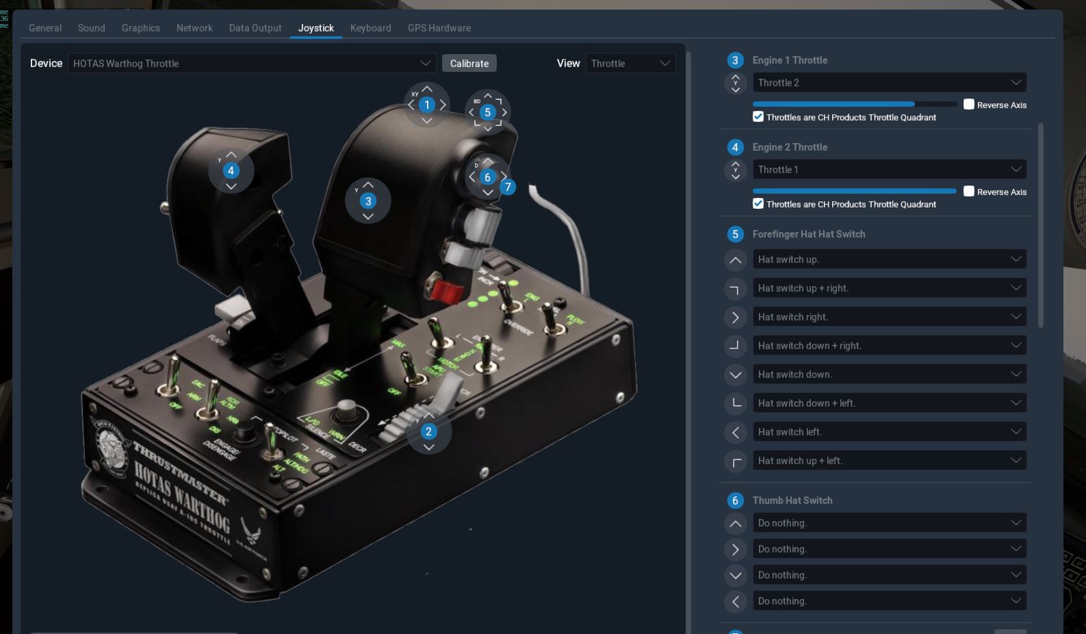Open the Device dropdown showing HOTAS Warthog Throttle
Screen dimensions: 1086x634
click(252, 63)
